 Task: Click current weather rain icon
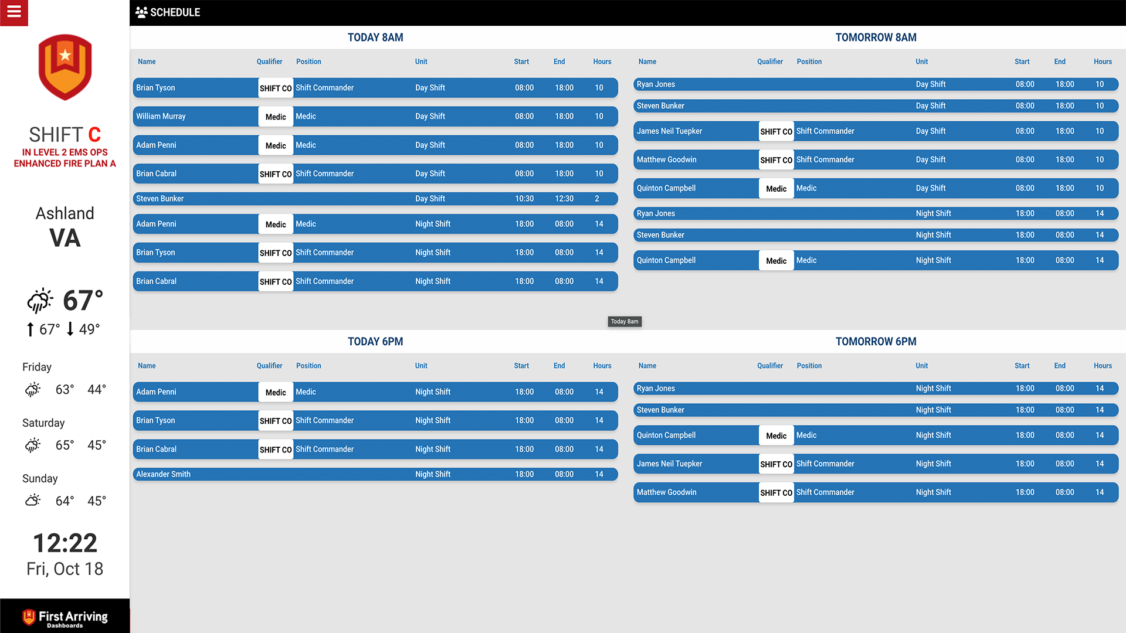click(x=40, y=301)
